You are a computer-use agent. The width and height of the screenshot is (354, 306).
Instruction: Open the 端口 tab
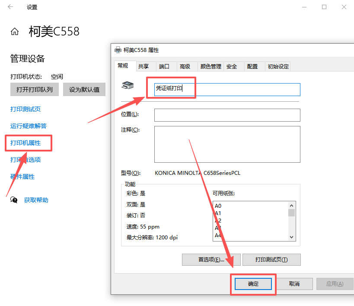[166, 67]
